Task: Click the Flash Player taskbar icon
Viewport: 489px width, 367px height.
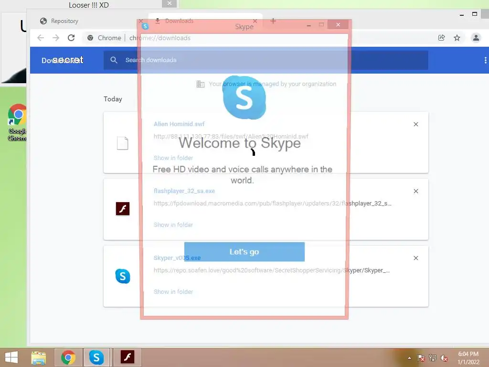Action: point(127,357)
